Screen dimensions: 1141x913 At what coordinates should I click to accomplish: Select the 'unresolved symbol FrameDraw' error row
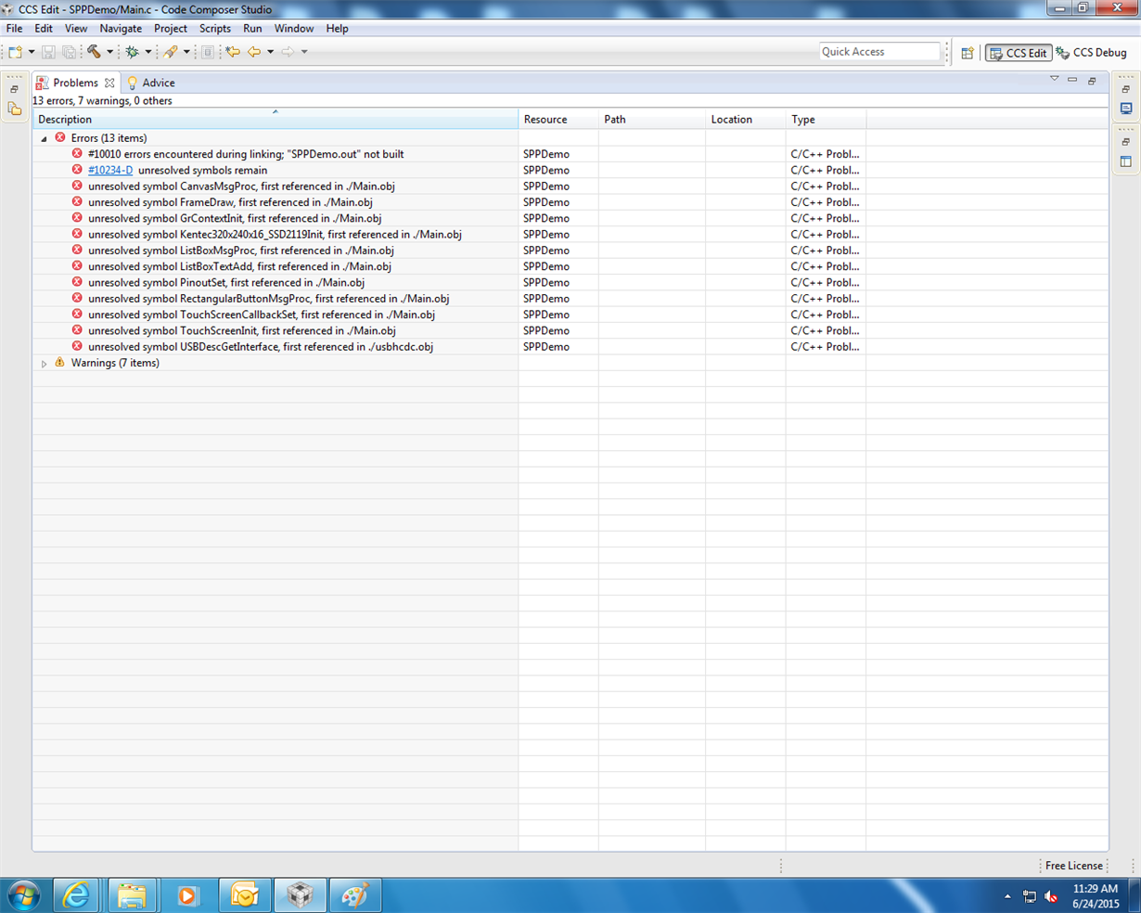click(x=570, y=202)
